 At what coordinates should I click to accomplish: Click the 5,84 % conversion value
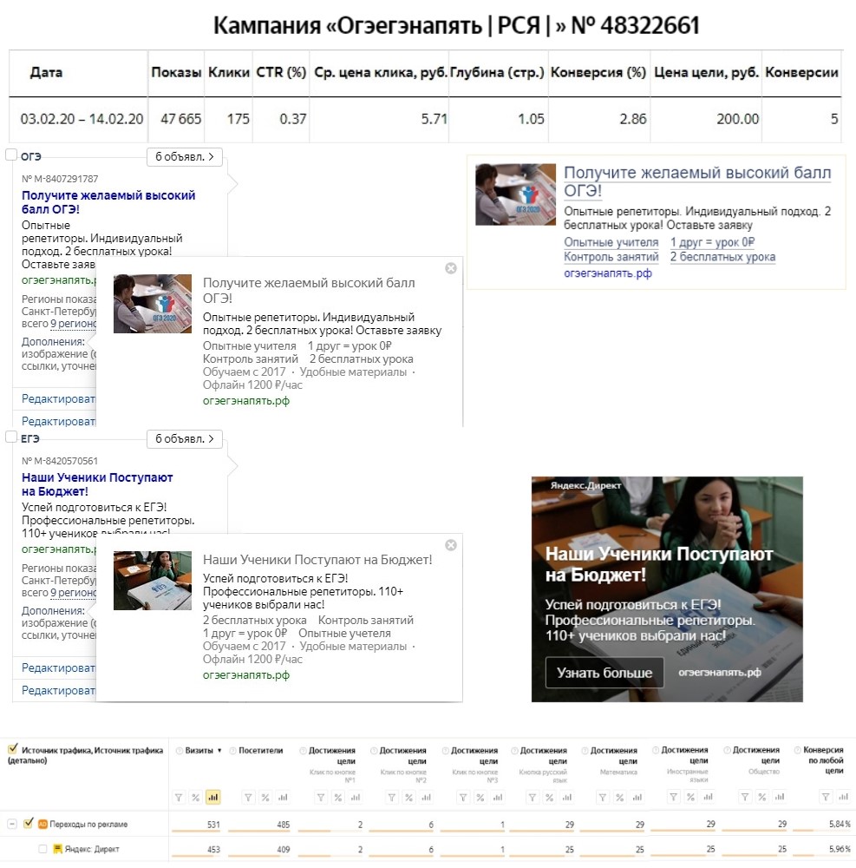click(840, 824)
